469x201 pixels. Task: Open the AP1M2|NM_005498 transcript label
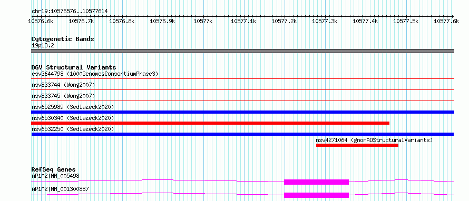[x=56, y=176]
